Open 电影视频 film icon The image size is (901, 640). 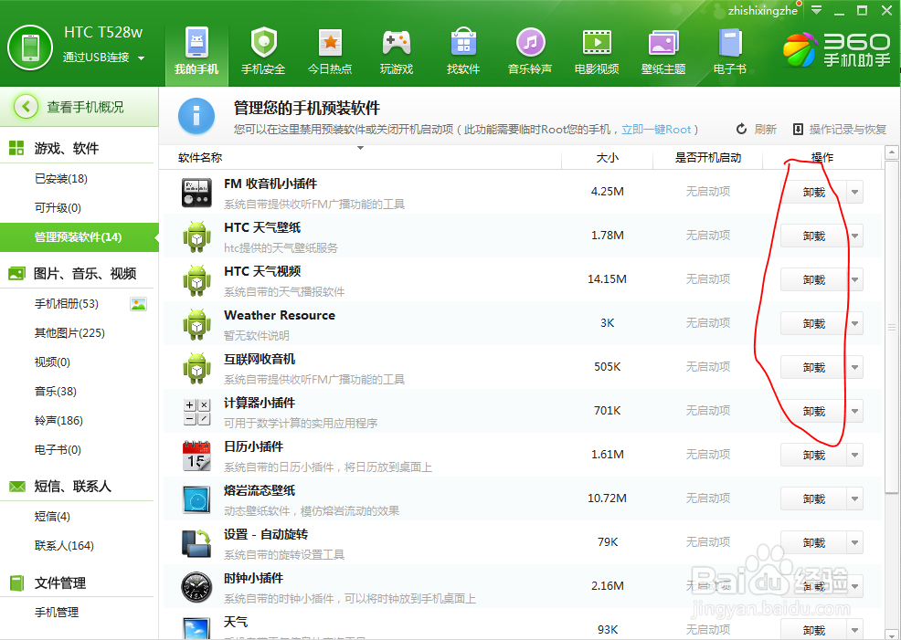coord(597,43)
